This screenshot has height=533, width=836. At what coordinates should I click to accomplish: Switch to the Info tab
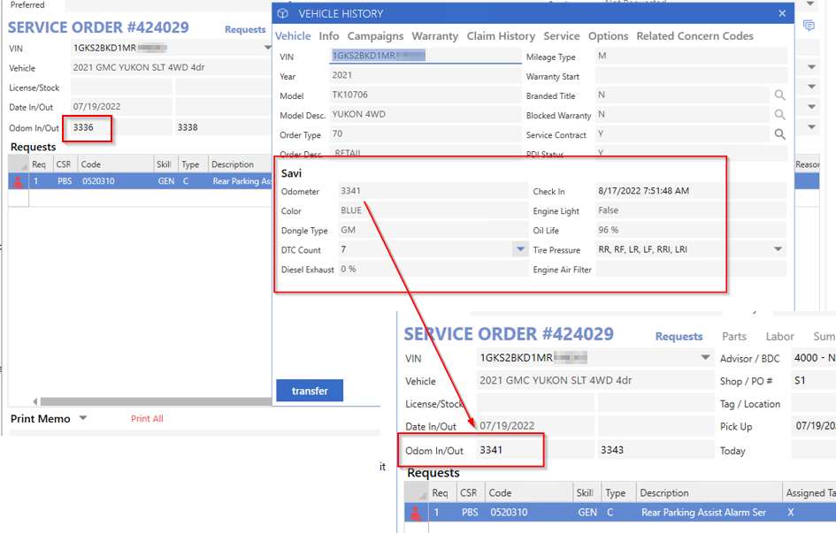329,35
